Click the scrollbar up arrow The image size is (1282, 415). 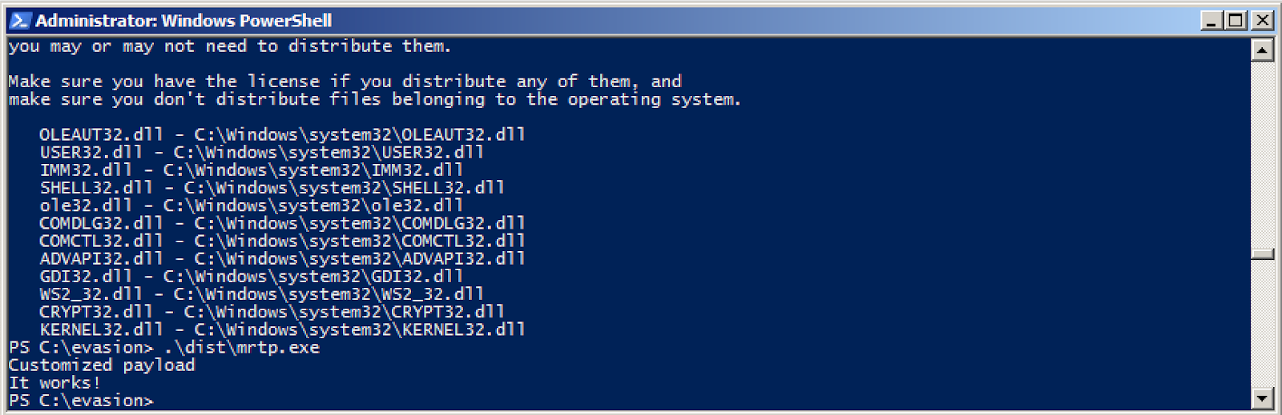click(1262, 50)
